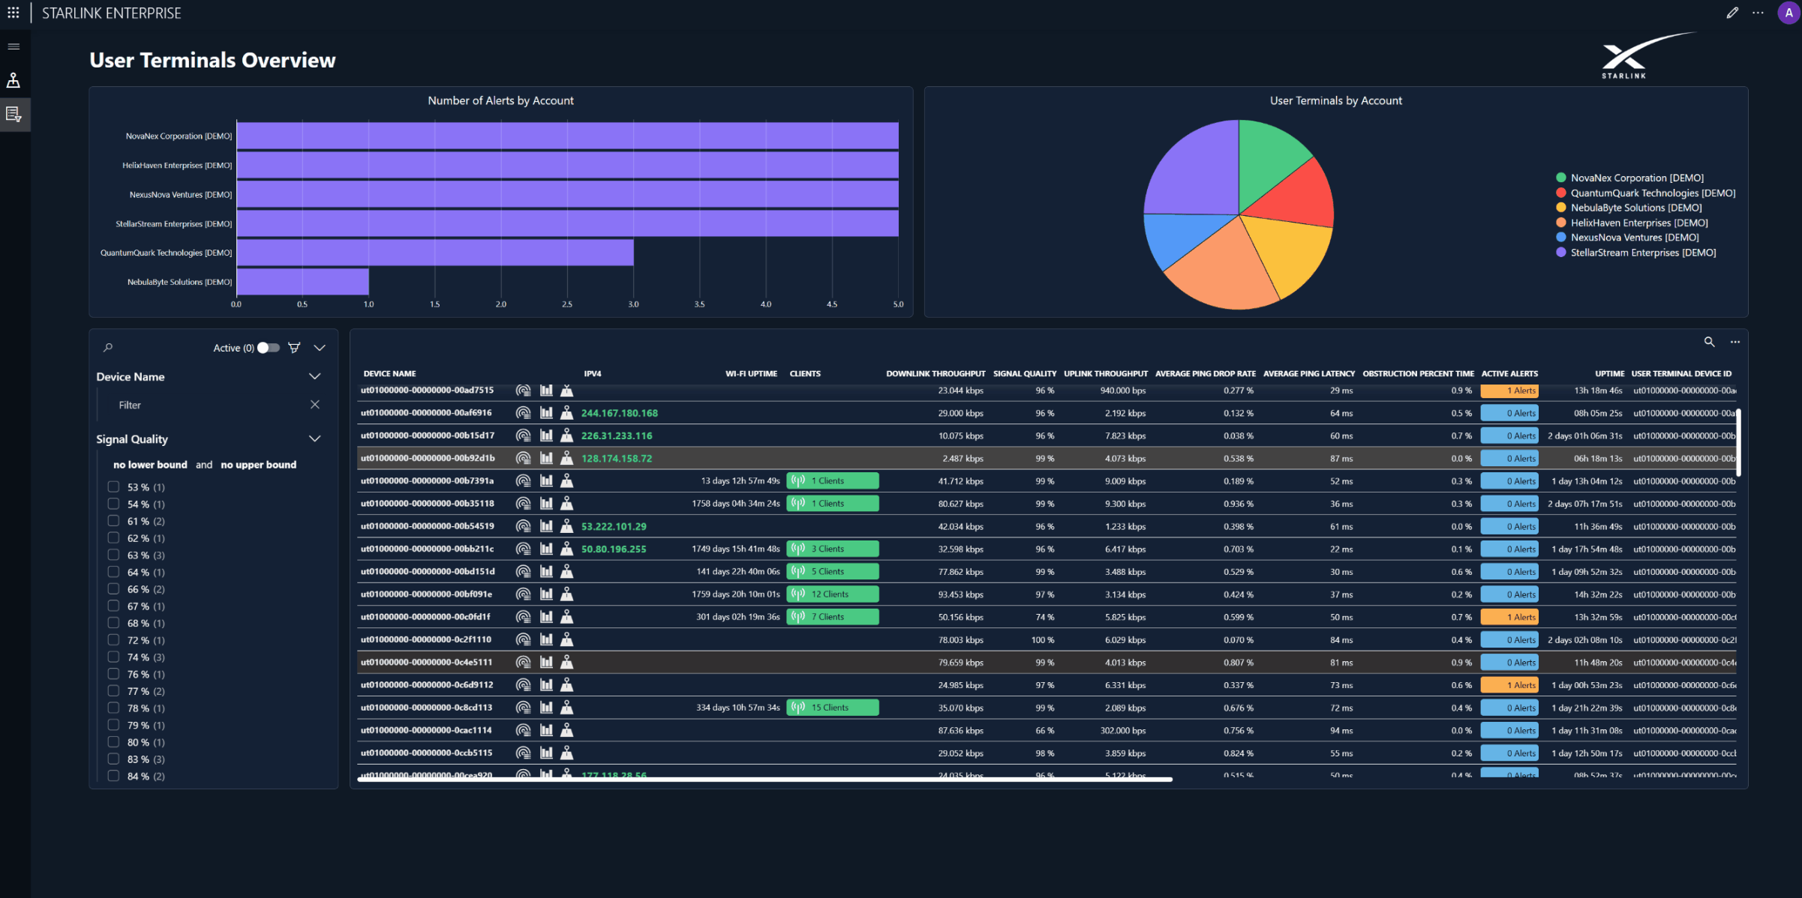Click the chart icon for device 0c4e5111
The width and height of the screenshot is (1802, 898).
(546, 662)
